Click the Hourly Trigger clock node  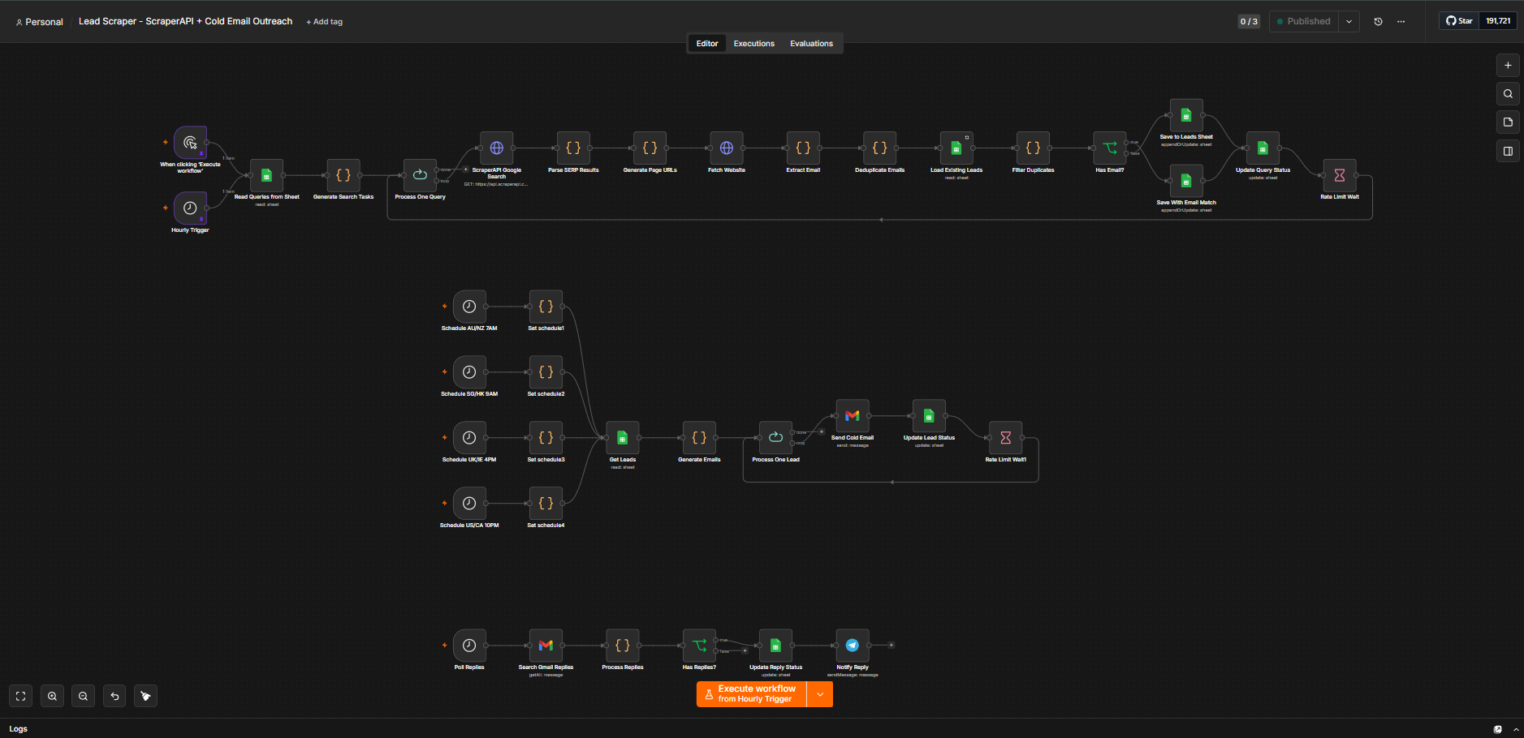click(x=190, y=208)
